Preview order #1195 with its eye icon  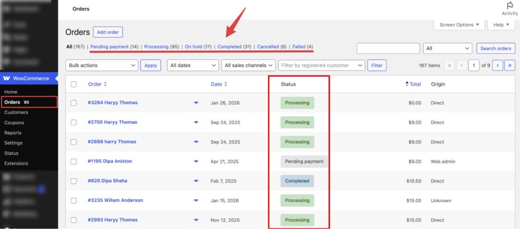196,161
